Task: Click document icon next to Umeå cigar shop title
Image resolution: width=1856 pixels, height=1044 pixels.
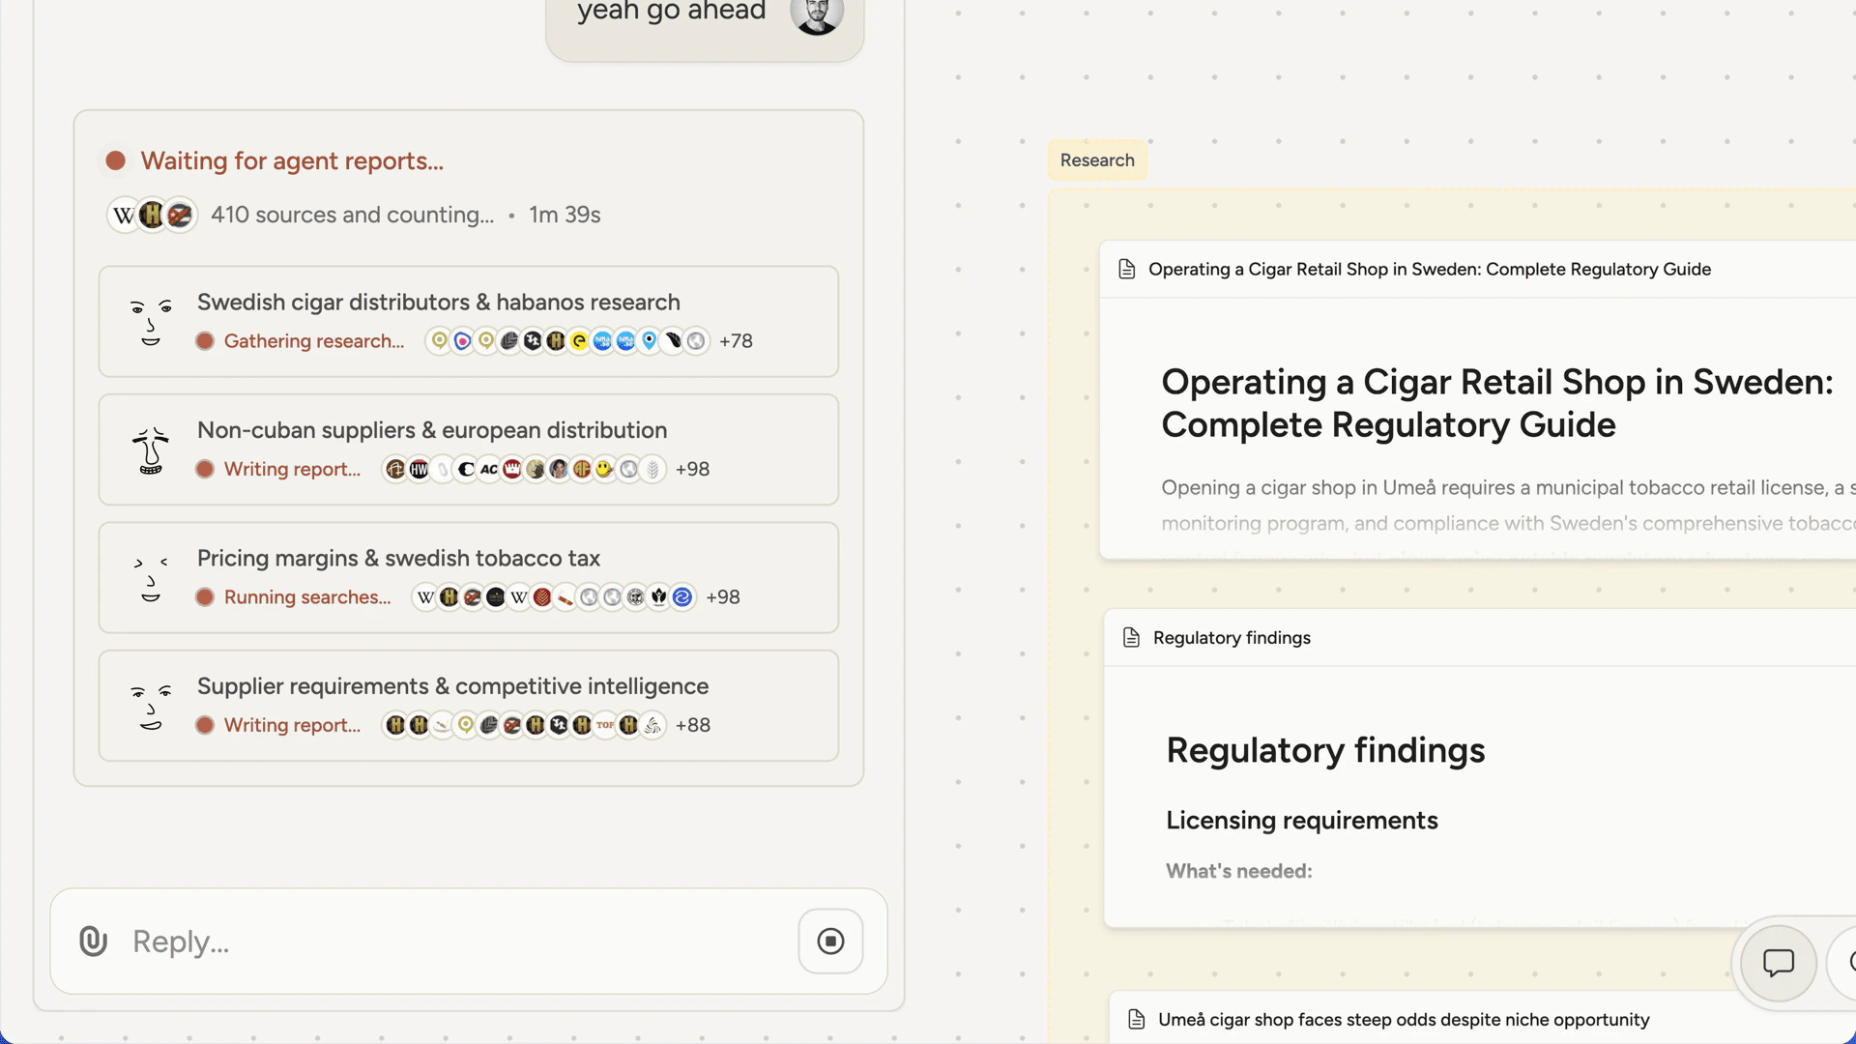Action: [1137, 1020]
